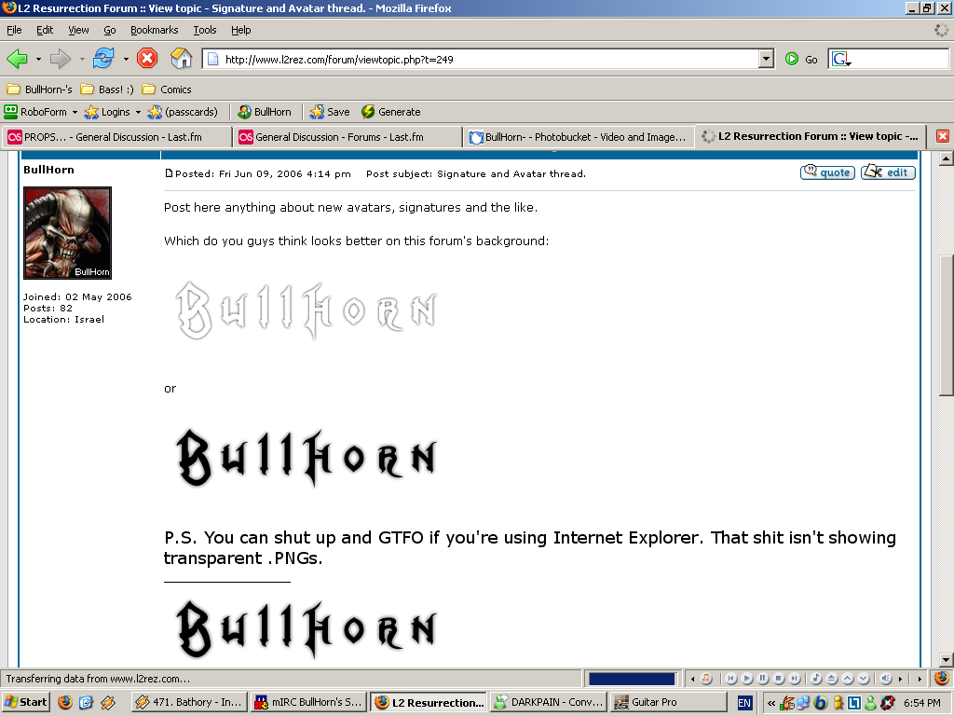Open the Back button history dropdown

click(x=38, y=59)
